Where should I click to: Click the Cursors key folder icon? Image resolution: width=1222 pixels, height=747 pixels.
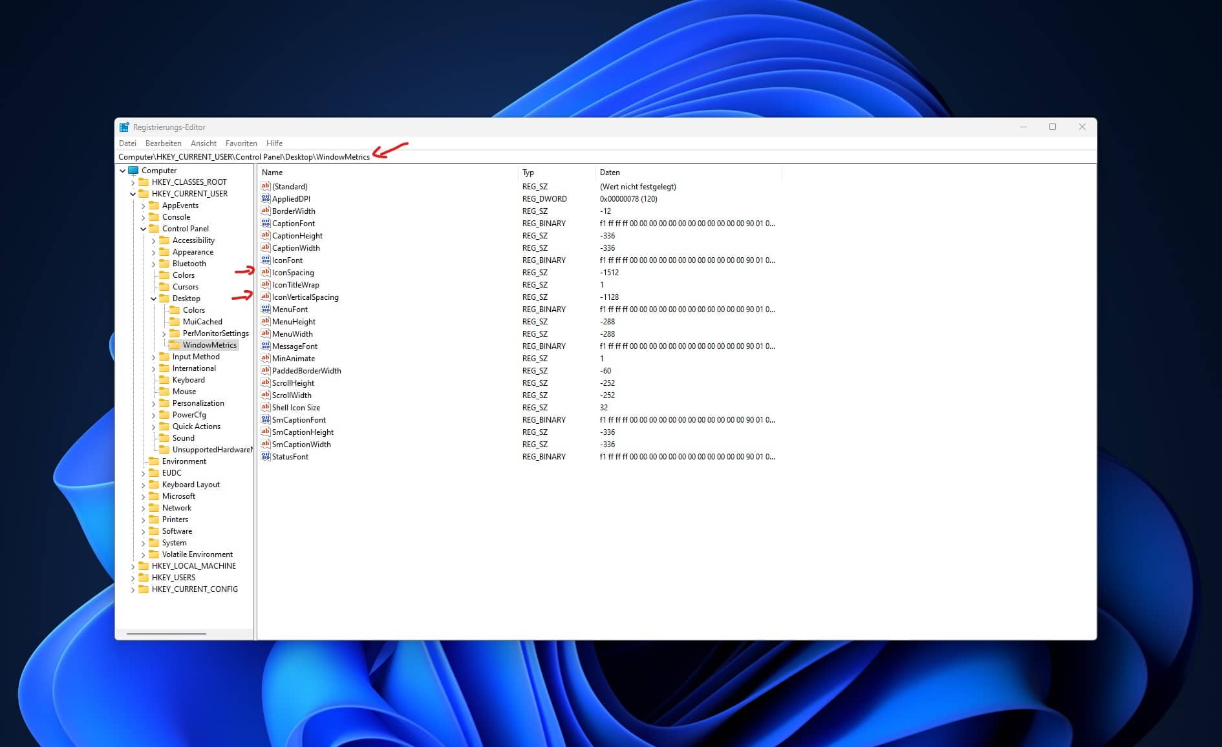(164, 287)
